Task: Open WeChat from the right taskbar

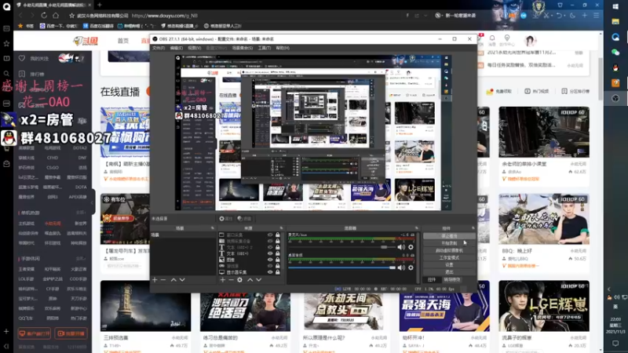Action: click(x=615, y=53)
